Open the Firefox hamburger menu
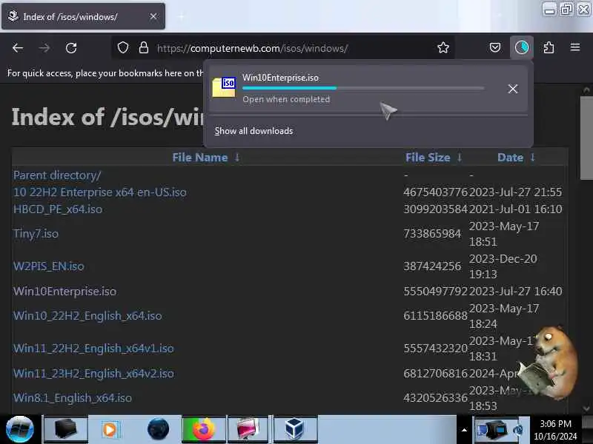This screenshot has width=593, height=444. [575, 47]
